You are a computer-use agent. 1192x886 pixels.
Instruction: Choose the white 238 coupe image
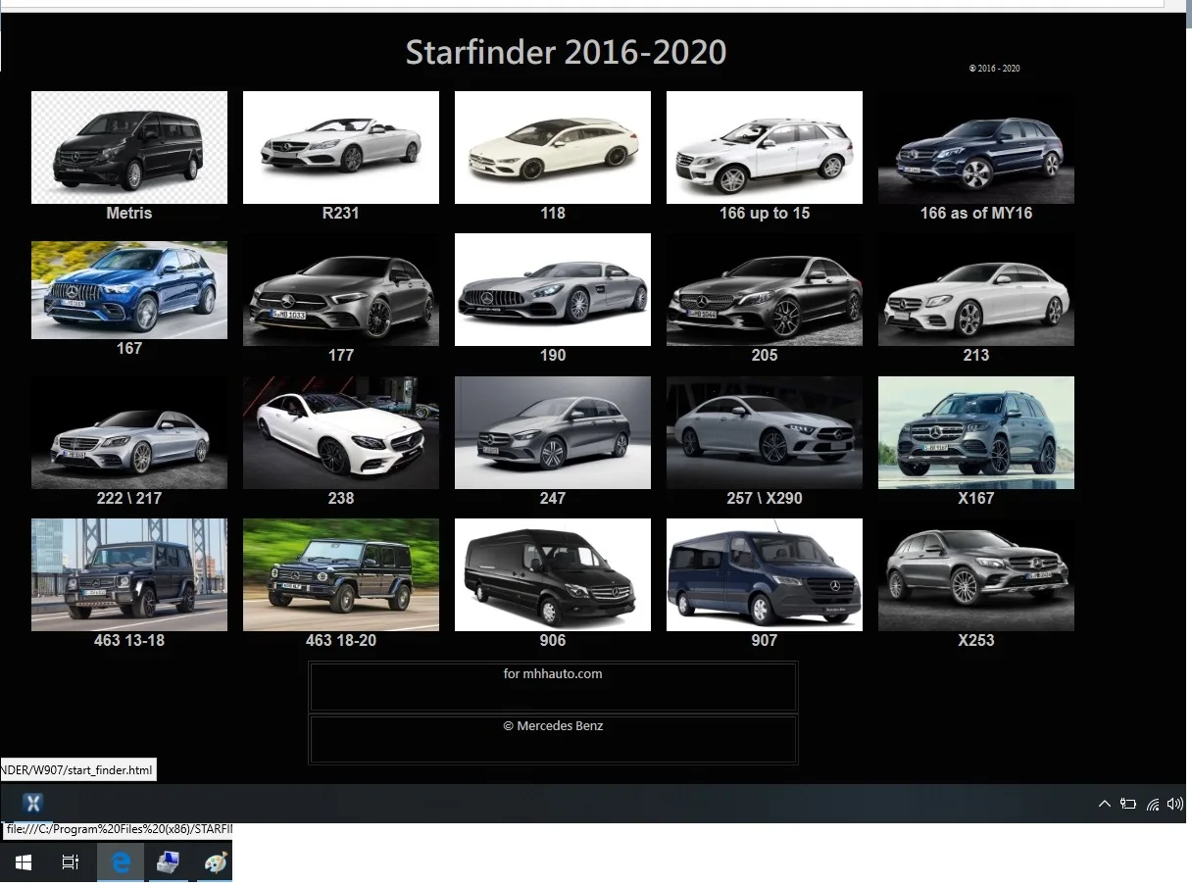pos(341,433)
